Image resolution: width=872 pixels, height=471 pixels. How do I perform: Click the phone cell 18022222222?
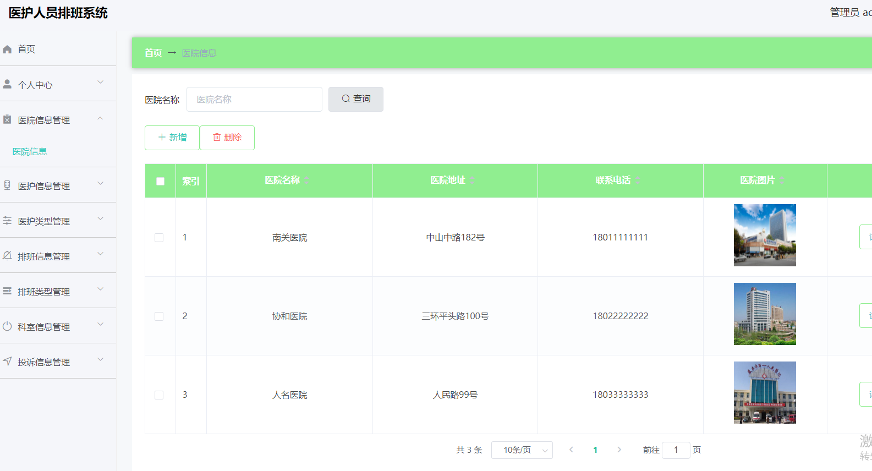621,316
